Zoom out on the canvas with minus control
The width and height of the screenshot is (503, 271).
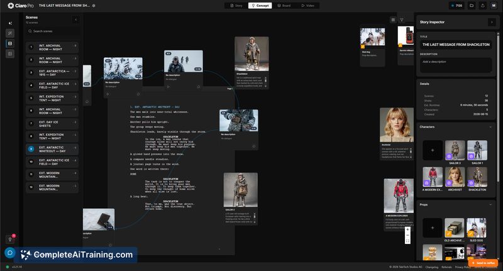pos(407,235)
